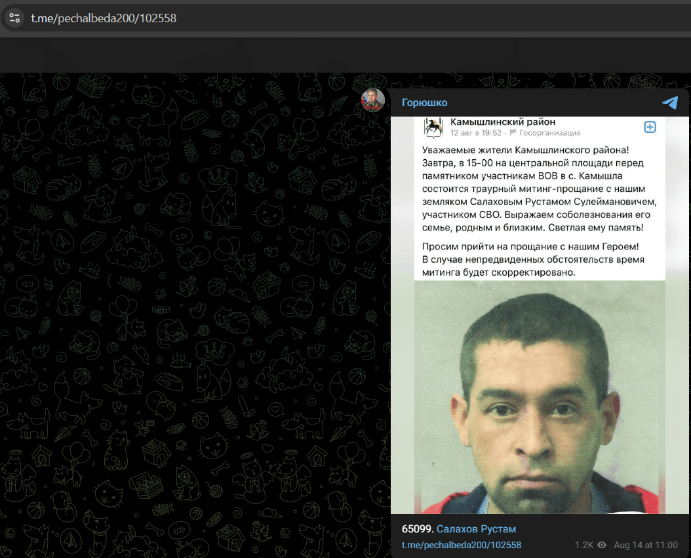Click the post timestamp Aug 14 at 11:00
The image size is (691, 558).
click(x=646, y=545)
